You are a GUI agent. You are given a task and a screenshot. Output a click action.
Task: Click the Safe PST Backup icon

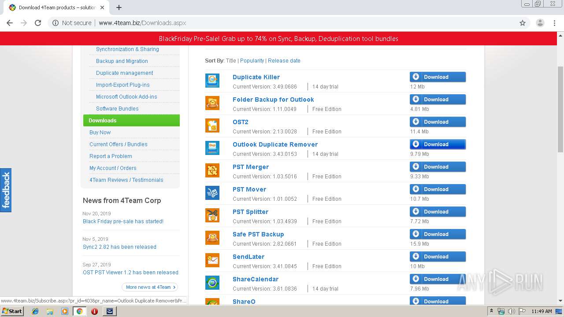click(212, 238)
